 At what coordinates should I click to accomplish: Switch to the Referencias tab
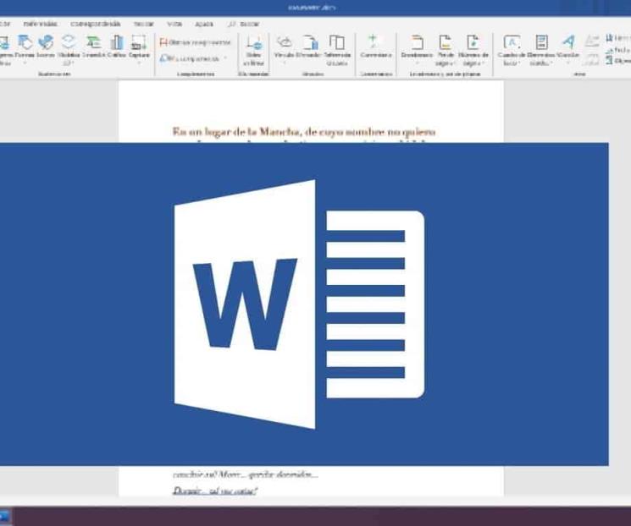41,24
